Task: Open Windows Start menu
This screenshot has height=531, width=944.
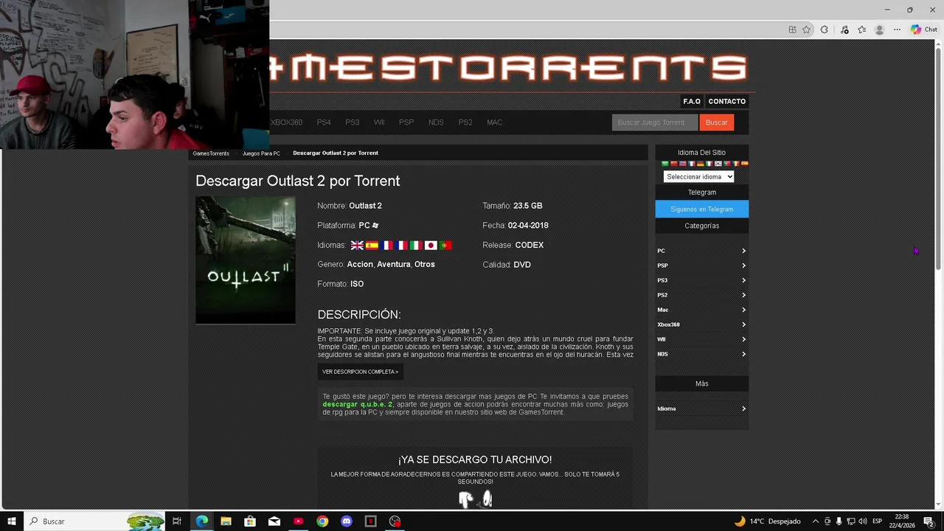Action: (x=12, y=521)
